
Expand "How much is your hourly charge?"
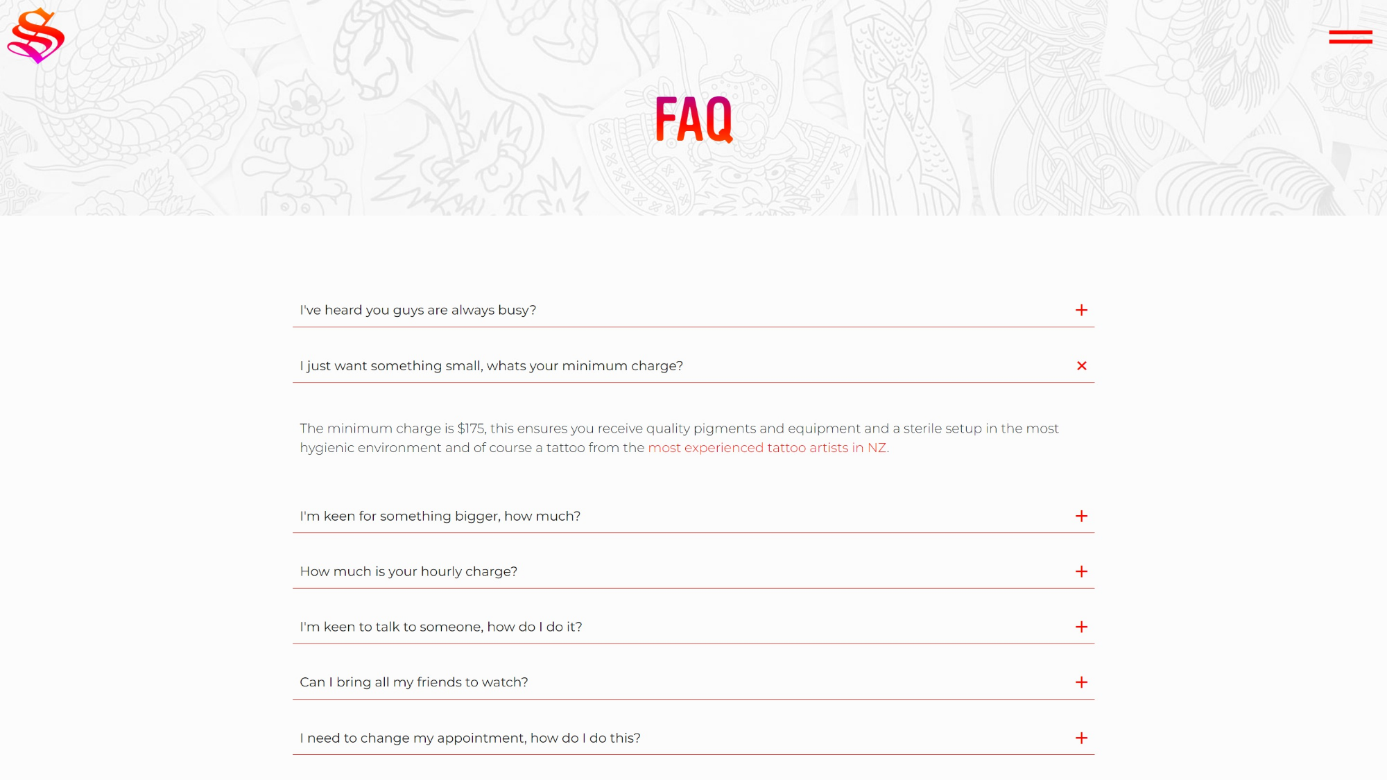693,571
